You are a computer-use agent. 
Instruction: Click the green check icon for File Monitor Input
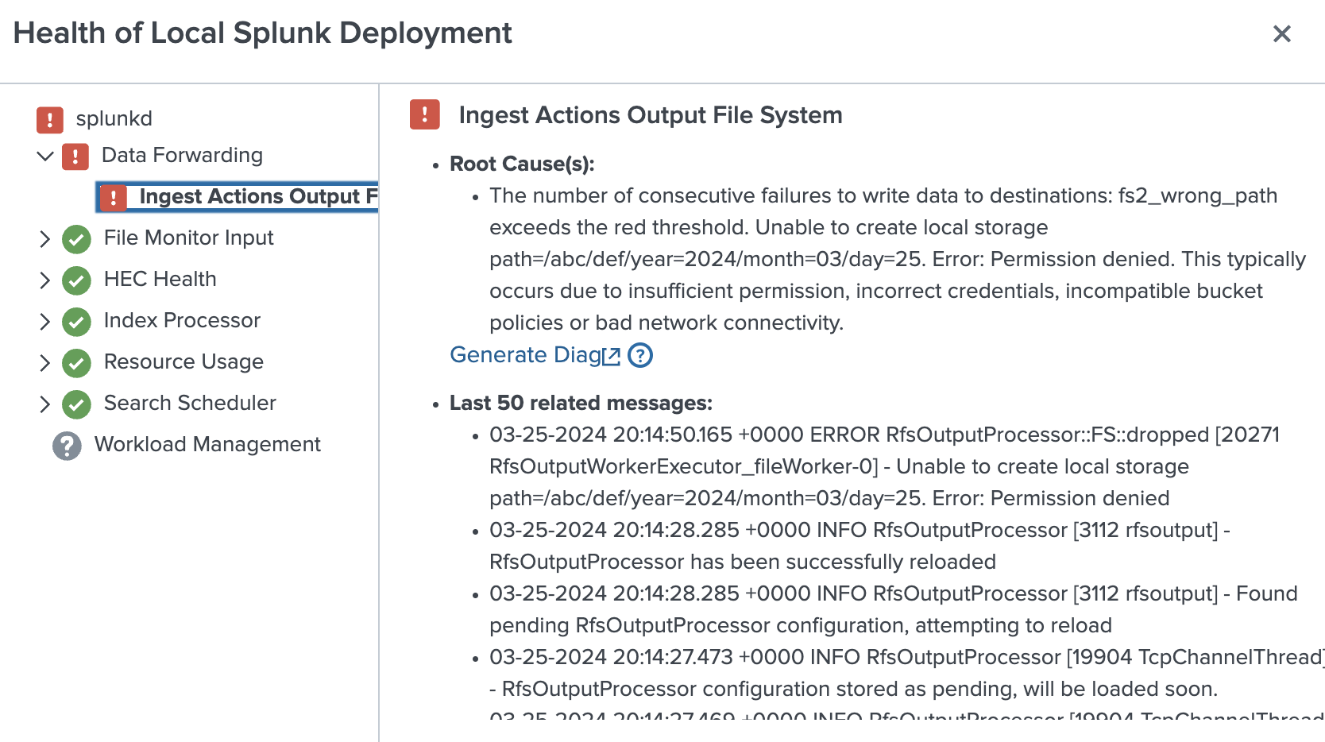tap(76, 239)
